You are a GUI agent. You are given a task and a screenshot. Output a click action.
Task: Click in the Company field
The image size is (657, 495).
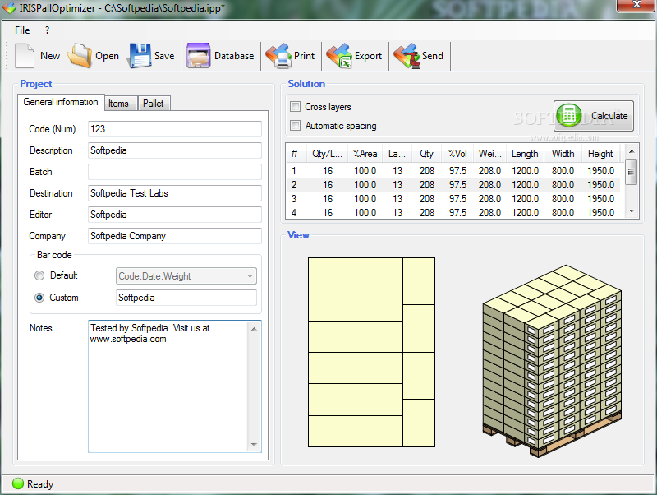175,236
